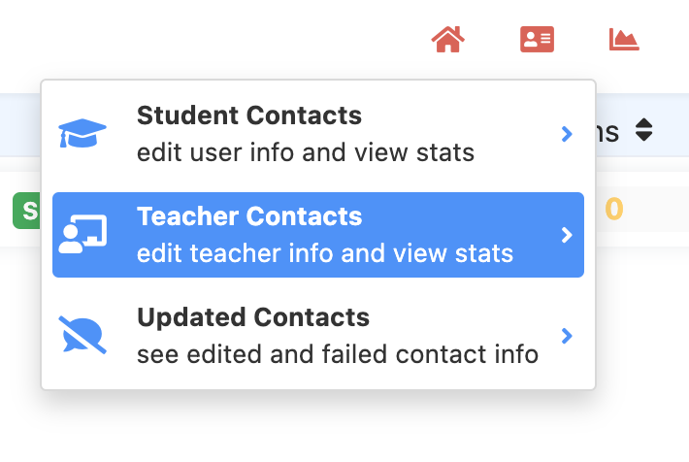
Task: Open the contact card icon
Action: [x=537, y=40]
